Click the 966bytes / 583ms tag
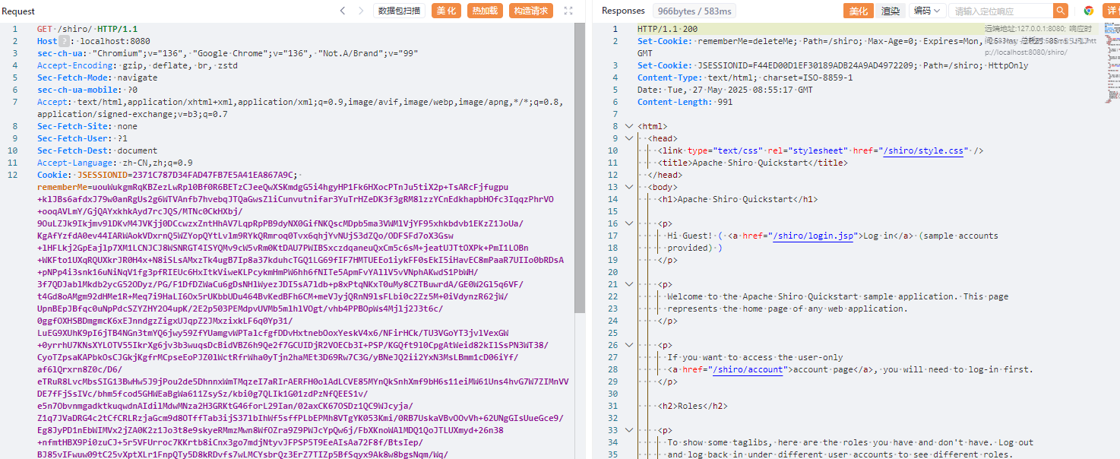 click(x=693, y=11)
